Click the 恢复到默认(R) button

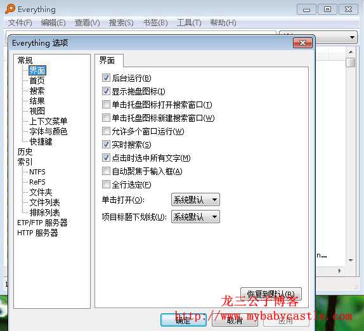271,294
